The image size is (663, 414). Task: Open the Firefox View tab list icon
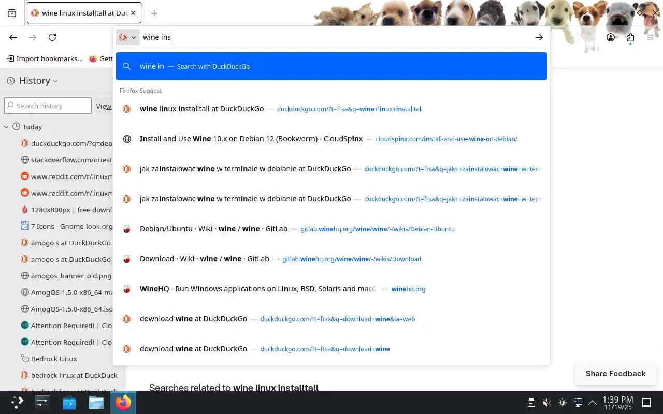12,13
